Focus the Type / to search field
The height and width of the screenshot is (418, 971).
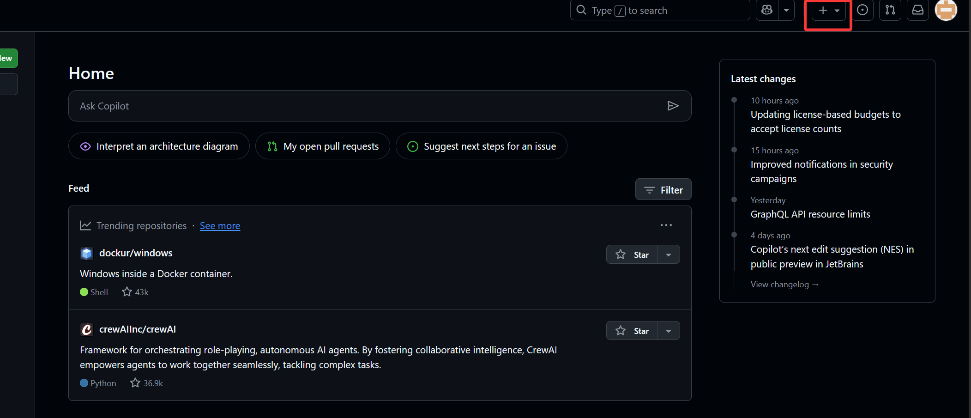pyautogui.click(x=660, y=10)
